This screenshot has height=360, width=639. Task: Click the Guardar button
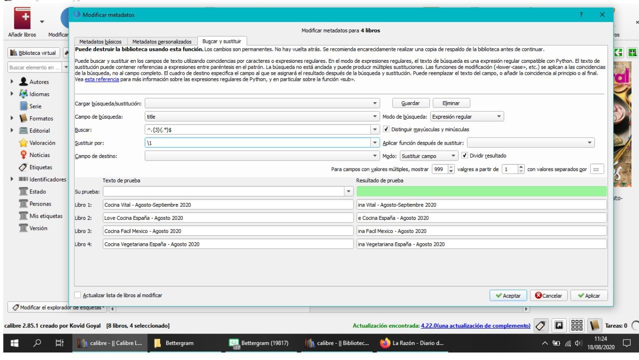(x=410, y=103)
